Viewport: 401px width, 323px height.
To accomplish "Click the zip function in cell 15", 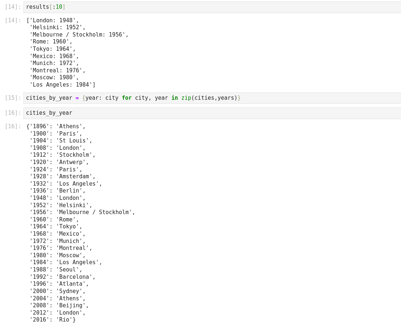I will (186, 98).
